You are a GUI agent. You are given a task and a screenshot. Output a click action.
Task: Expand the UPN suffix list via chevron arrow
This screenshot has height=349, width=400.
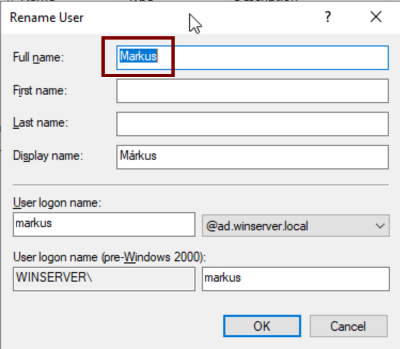pyautogui.click(x=380, y=226)
